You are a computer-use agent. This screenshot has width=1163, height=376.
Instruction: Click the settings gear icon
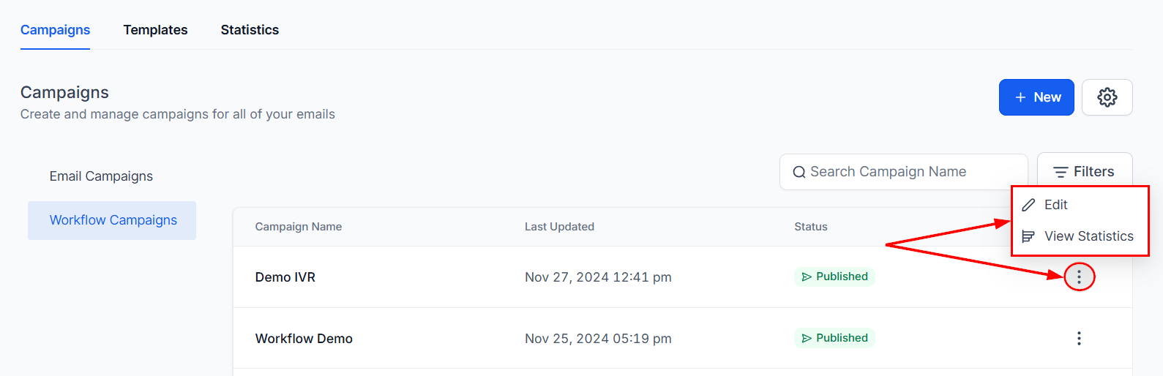[1107, 97]
